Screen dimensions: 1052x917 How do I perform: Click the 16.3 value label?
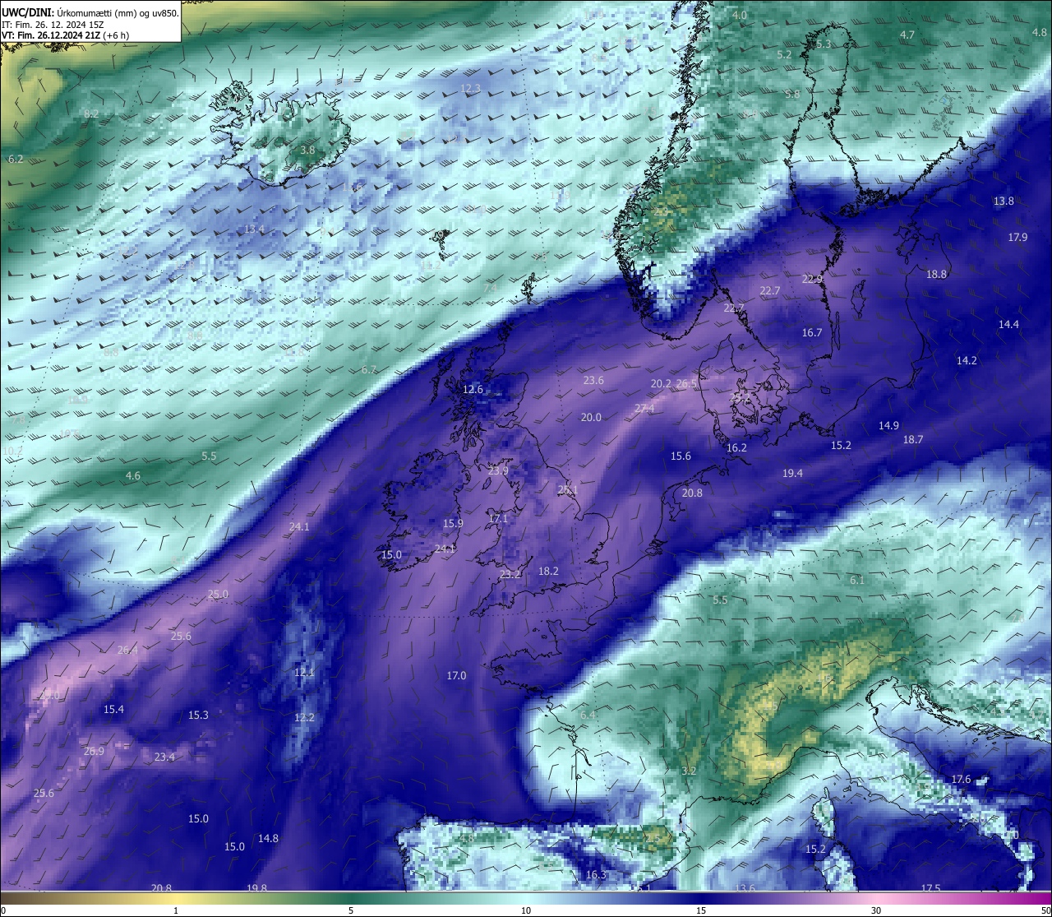click(x=596, y=875)
